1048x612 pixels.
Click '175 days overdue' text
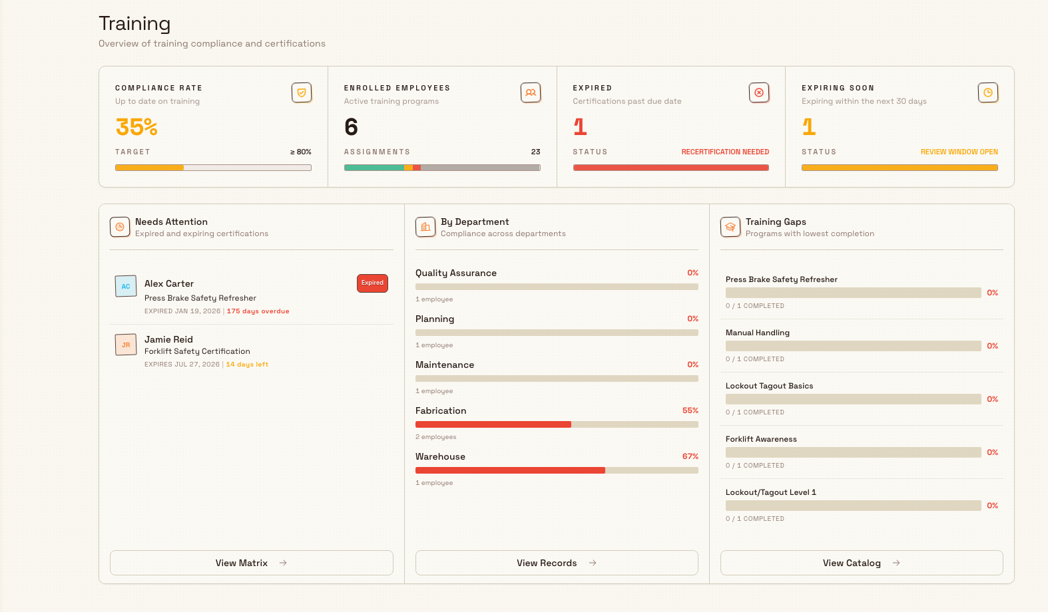coord(258,311)
